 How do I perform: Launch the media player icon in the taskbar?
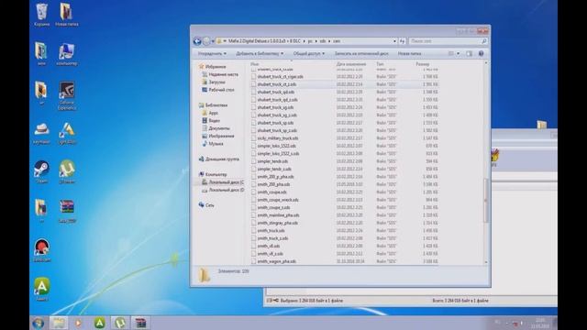tap(78, 323)
